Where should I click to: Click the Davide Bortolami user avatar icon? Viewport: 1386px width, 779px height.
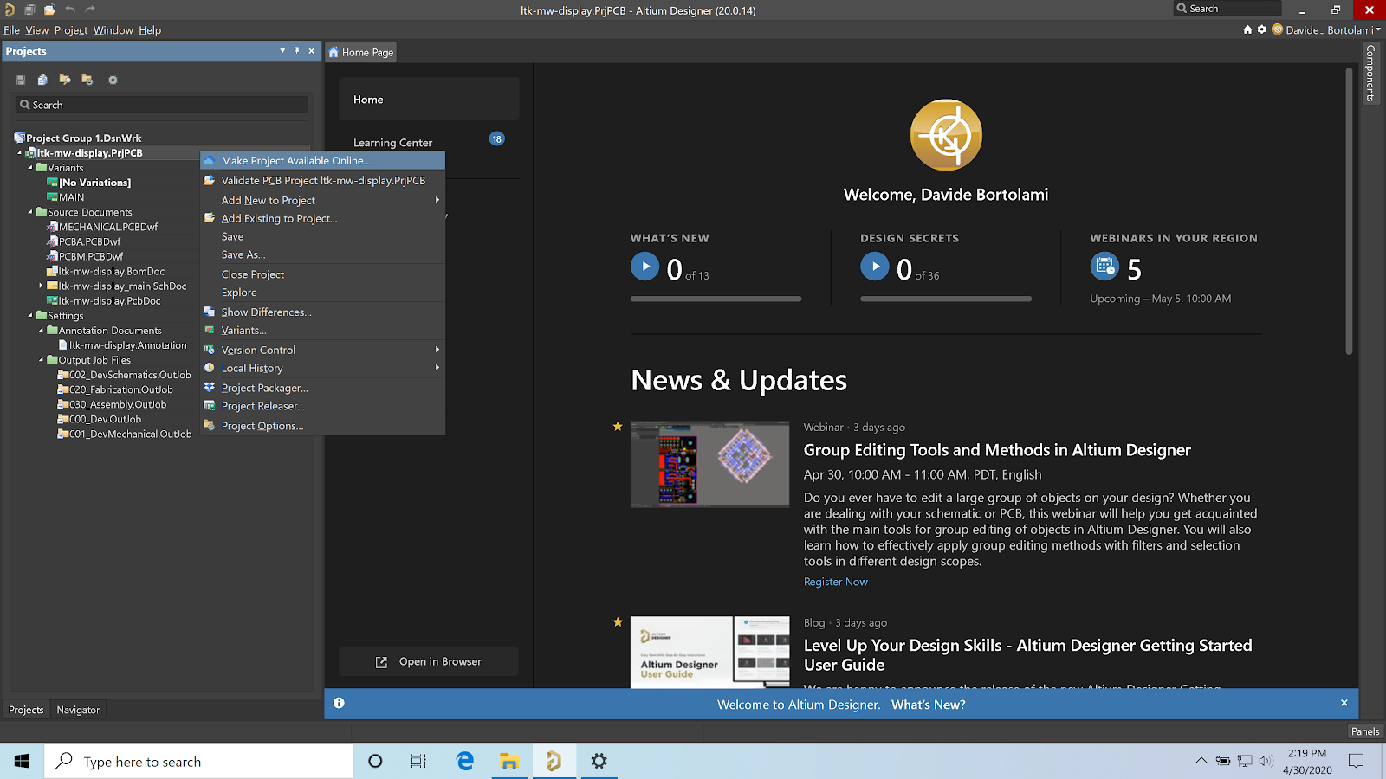[x=1277, y=29]
